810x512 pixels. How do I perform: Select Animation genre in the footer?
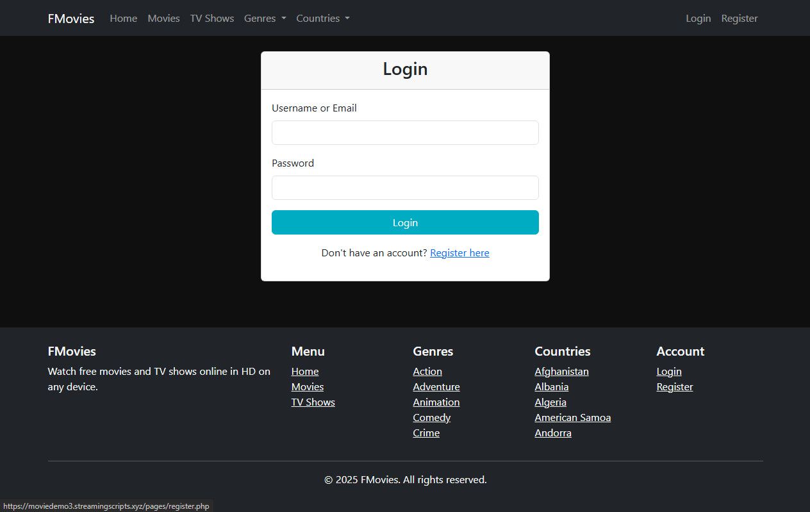point(436,402)
